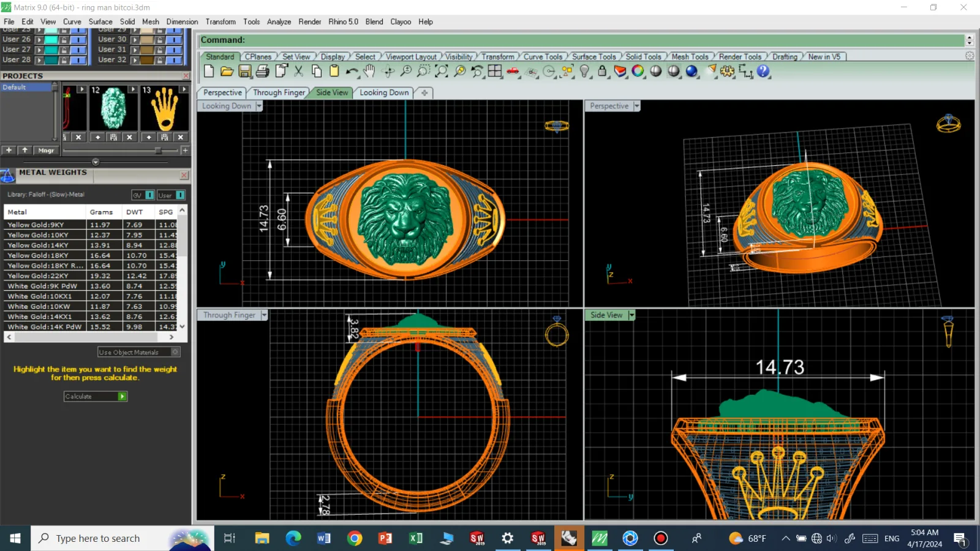Expand the User 28 layer arrow
Viewport: 980px width, 551px height.
(x=39, y=60)
